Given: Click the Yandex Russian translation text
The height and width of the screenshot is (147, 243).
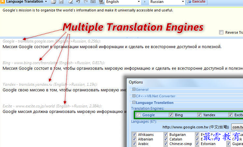Looking at the screenshot, I should tap(65, 90).
